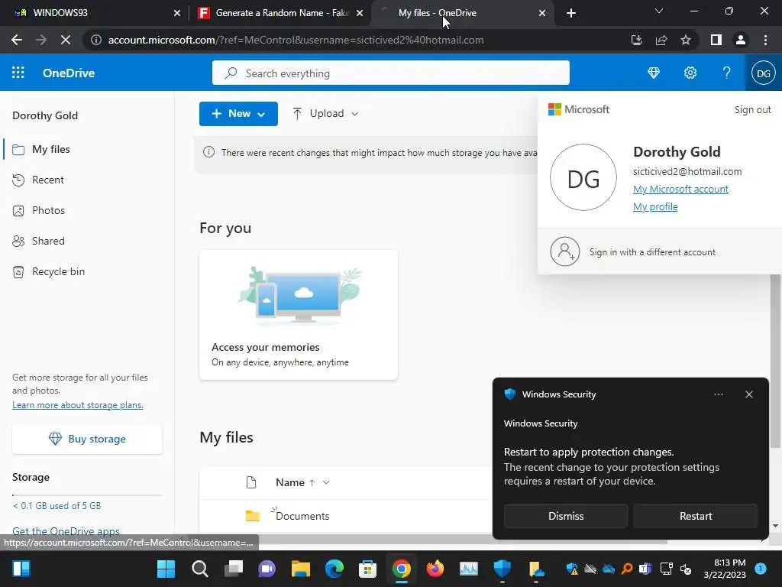Viewport: 782px width, 587px height.
Task: Open Task View on taskbar
Action: (234, 569)
